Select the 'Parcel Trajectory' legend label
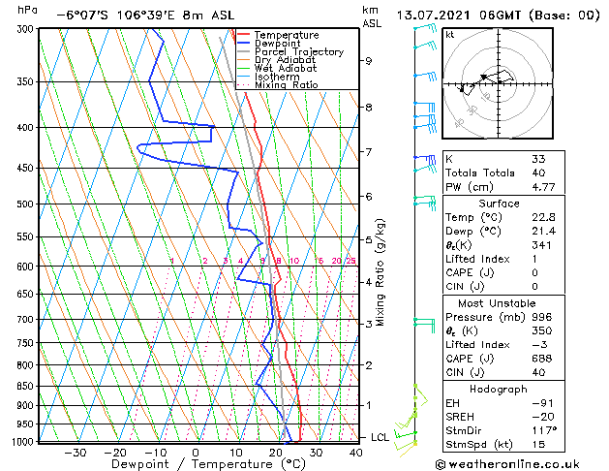 point(299,51)
